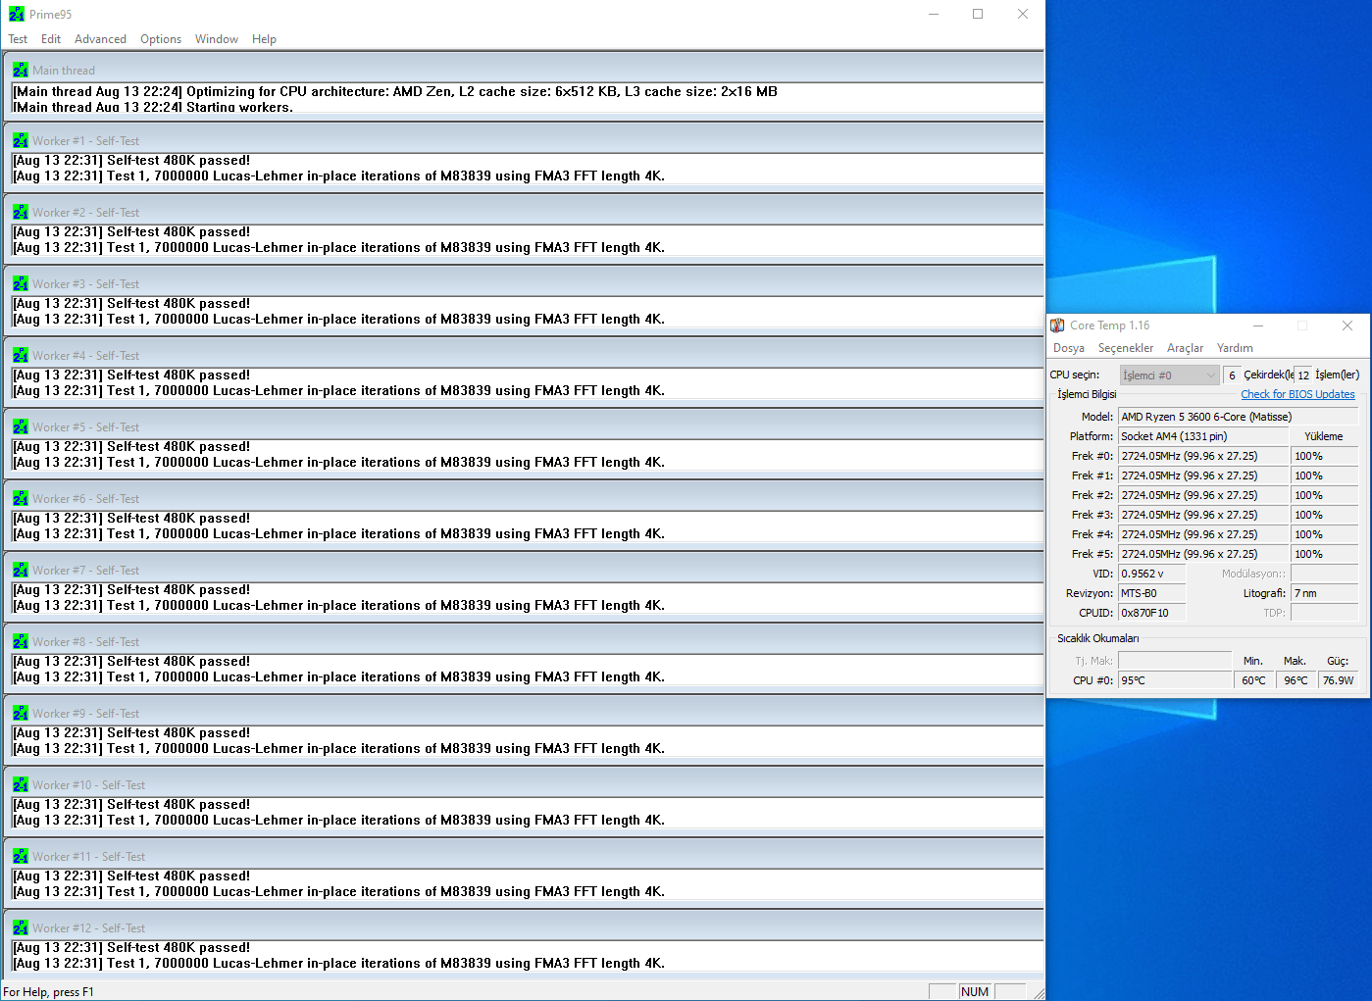The image size is (1372, 1001).
Task: Click the Worker #7 window icon
Action: click(x=21, y=570)
